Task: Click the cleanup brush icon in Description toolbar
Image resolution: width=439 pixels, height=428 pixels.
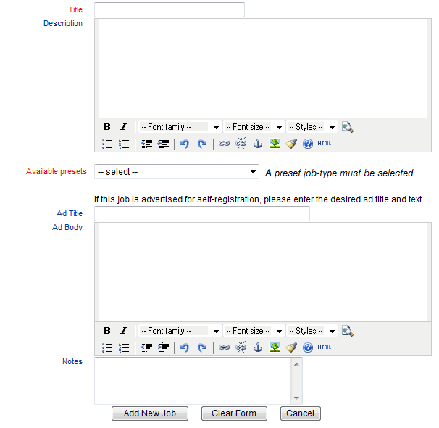Action: tap(291, 144)
